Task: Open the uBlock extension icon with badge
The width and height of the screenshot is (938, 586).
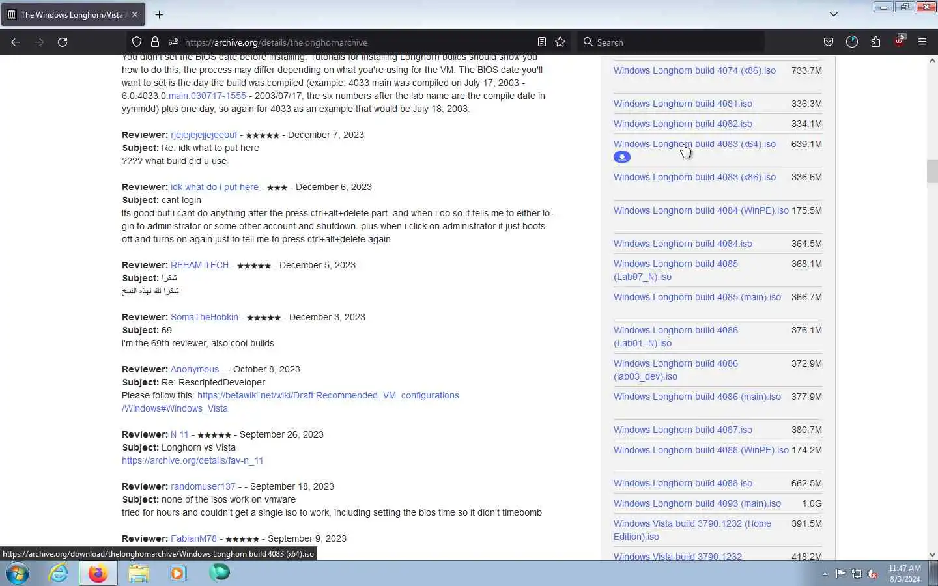Action: pyautogui.click(x=900, y=41)
